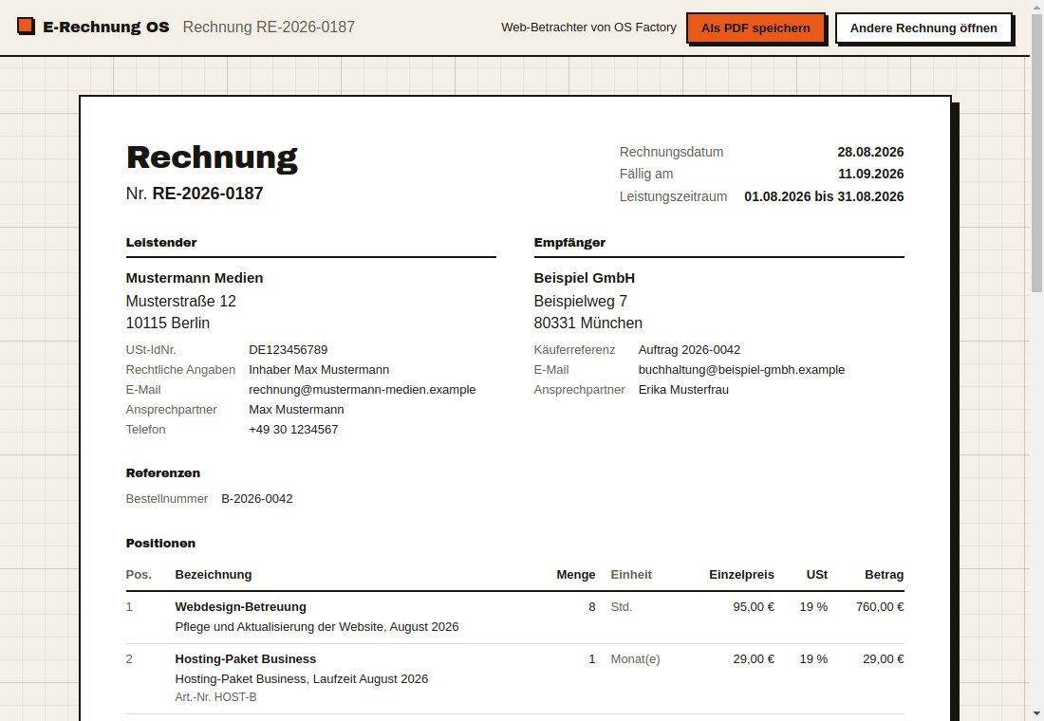Click the scrollbar down arrow
The height and width of the screenshot is (721, 1044).
(1036, 715)
